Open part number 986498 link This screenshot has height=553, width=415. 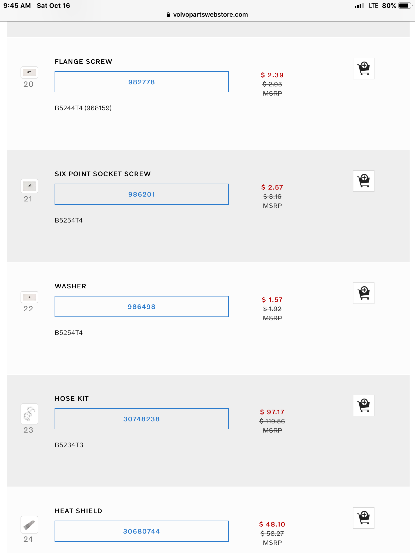pos(142,307)
